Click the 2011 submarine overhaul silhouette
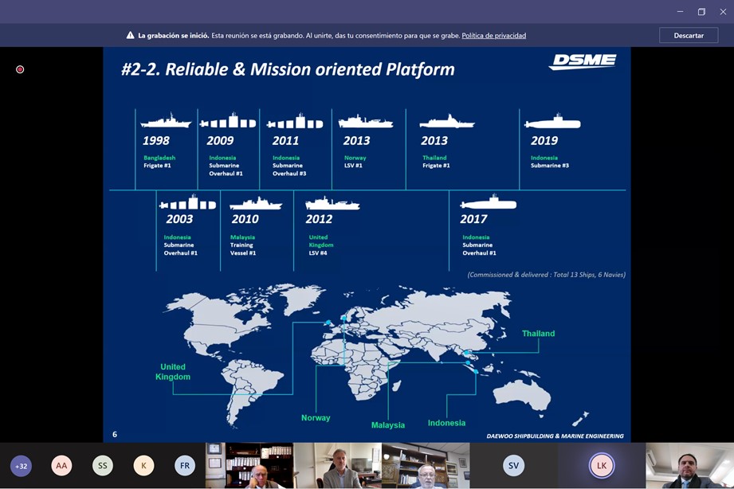 [295, 121]
